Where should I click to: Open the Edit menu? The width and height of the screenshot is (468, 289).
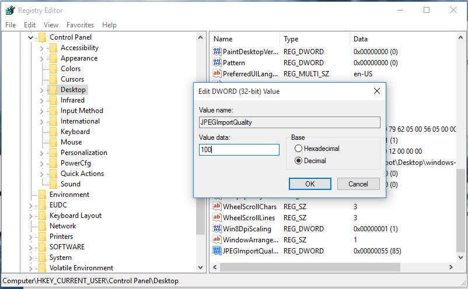pos(30,25)
